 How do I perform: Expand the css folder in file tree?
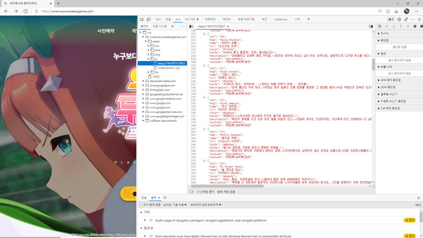[149, 46]
